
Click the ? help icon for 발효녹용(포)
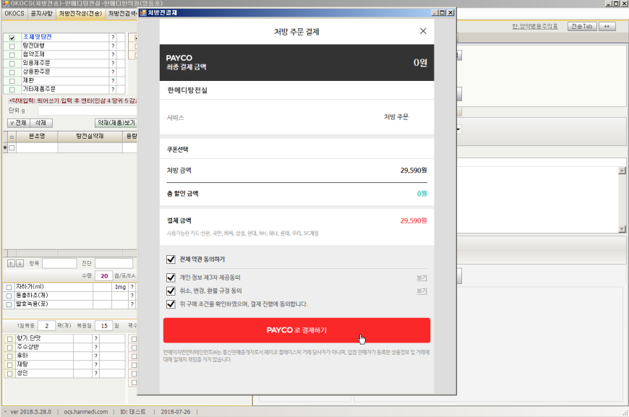[132, 304]
